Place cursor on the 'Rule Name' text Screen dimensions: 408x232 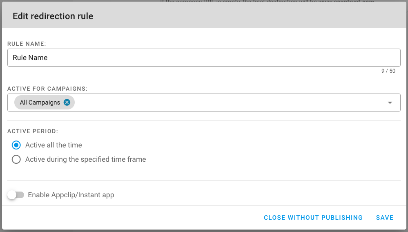pyautogui.click(x=30, y=58)
